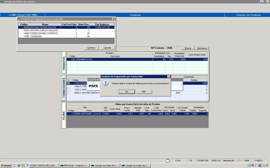
Task: Open the PRODUTOS vertical tab
Action: pyautogui.click(x=64, y=63)
